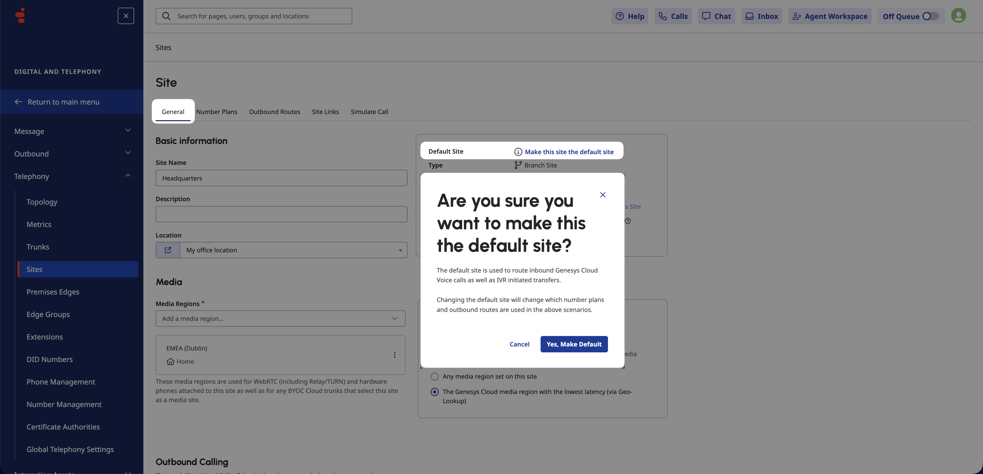Image resolution: width=983 pixels, height=474 pixels.
Task: Select lowest latency Geo-Lookup media region option
Action: point(435,392)
